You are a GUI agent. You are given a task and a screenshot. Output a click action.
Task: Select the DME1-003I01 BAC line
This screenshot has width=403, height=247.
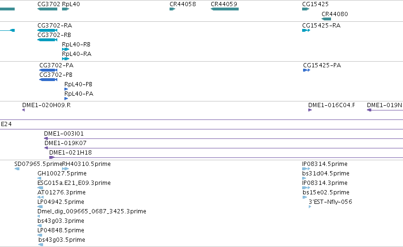(224, 139)
